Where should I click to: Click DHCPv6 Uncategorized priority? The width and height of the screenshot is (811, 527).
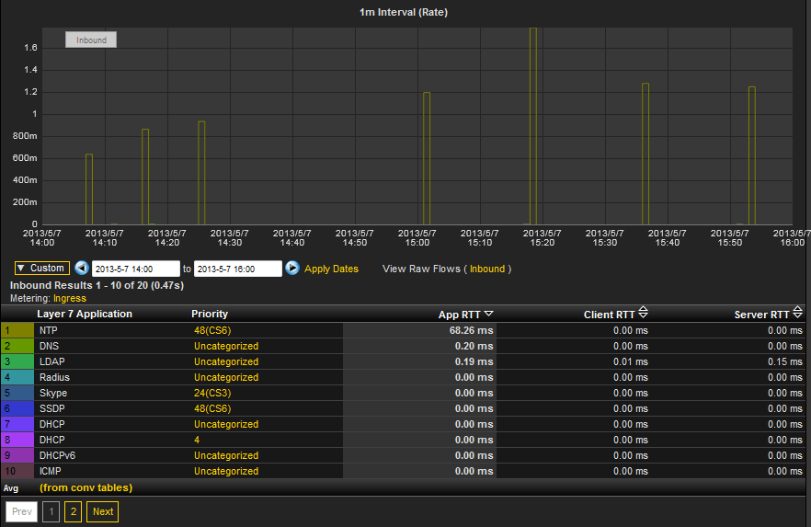tap(226, 455)
